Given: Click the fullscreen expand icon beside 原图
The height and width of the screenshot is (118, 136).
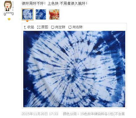Looking at the screenshot, I should (x=39, y=27).
